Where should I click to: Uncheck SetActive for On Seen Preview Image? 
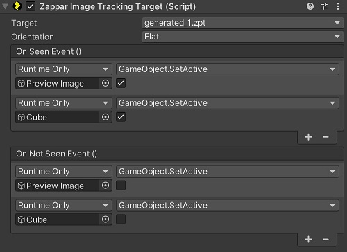[x=121, y=83]
